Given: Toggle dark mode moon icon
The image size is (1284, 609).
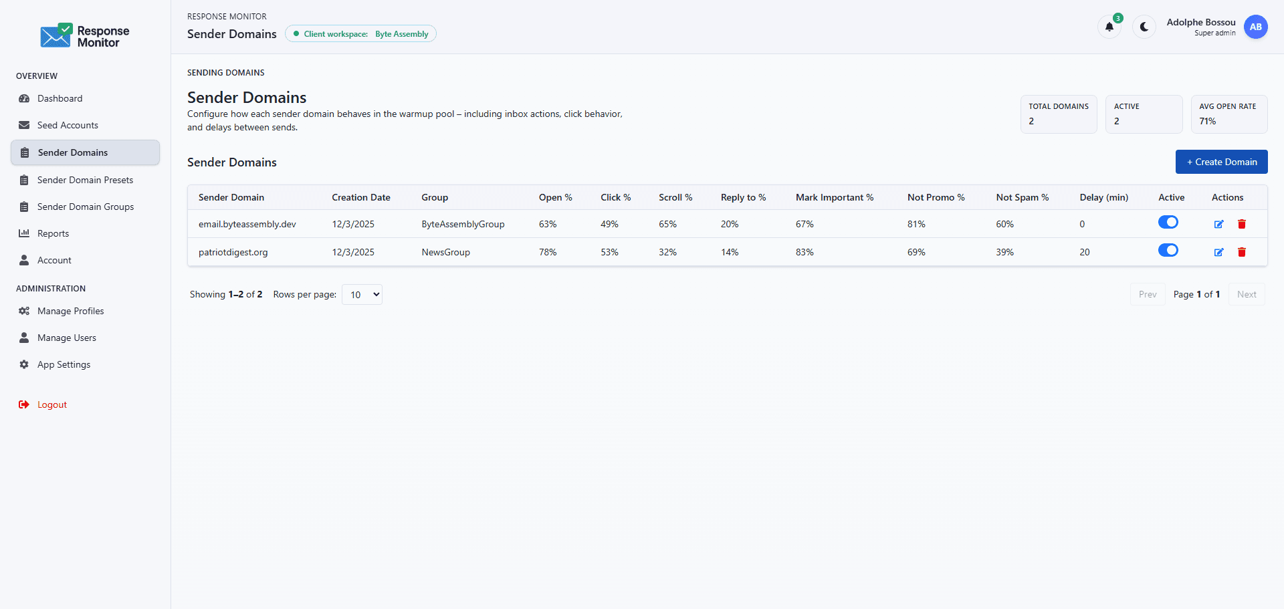Looking at the screenshot, I should coord(1144,27).
